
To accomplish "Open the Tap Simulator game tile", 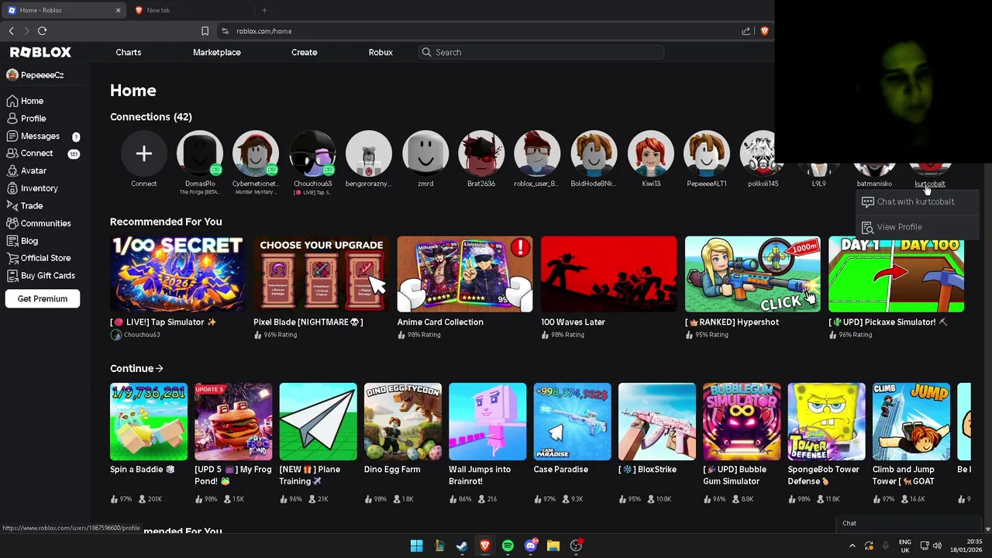I will [x=177, y=274].
